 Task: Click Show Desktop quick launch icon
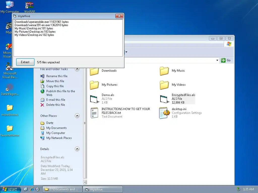pos(26,189)
